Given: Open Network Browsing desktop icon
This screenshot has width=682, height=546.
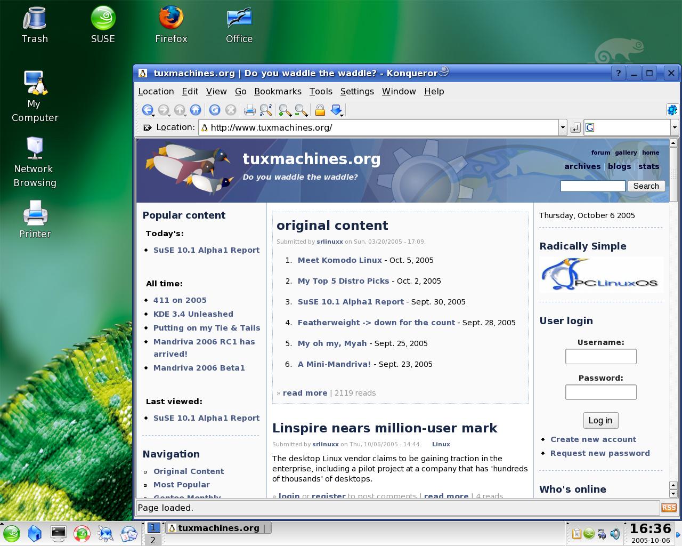Looking at the screenshot, I should (35, 162).
